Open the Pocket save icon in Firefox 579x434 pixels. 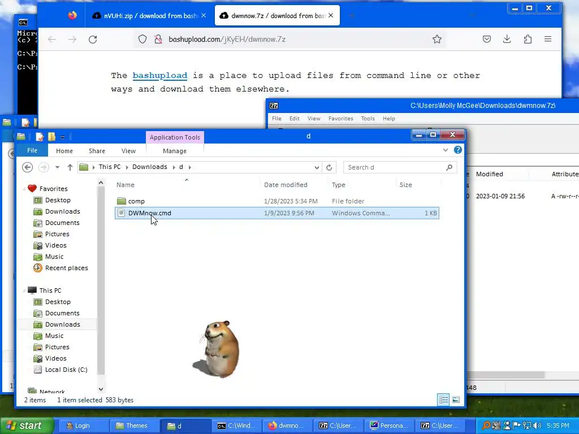[487, 39]
